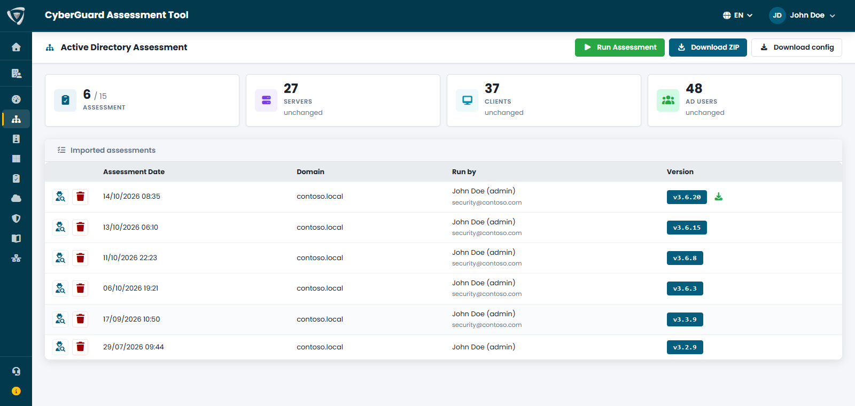Go to Home via the house icon
This screenshot has width=855, height=406.
(x=16, y=47)
